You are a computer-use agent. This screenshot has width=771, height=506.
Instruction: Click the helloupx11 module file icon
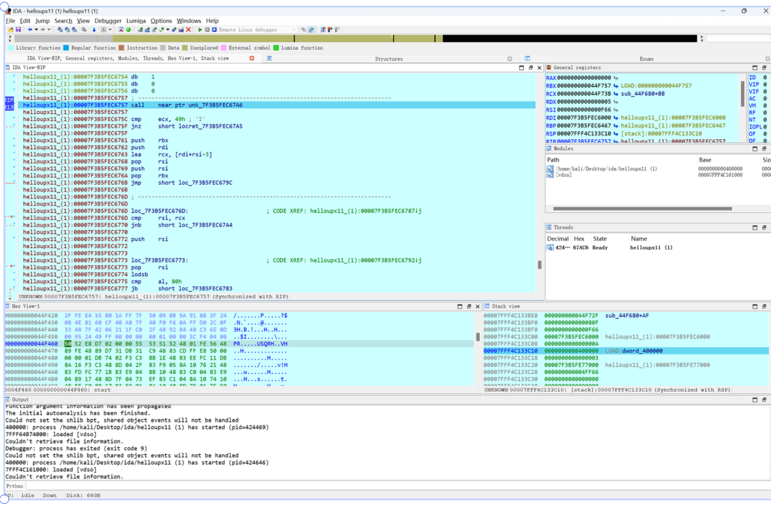coord(550,169)
